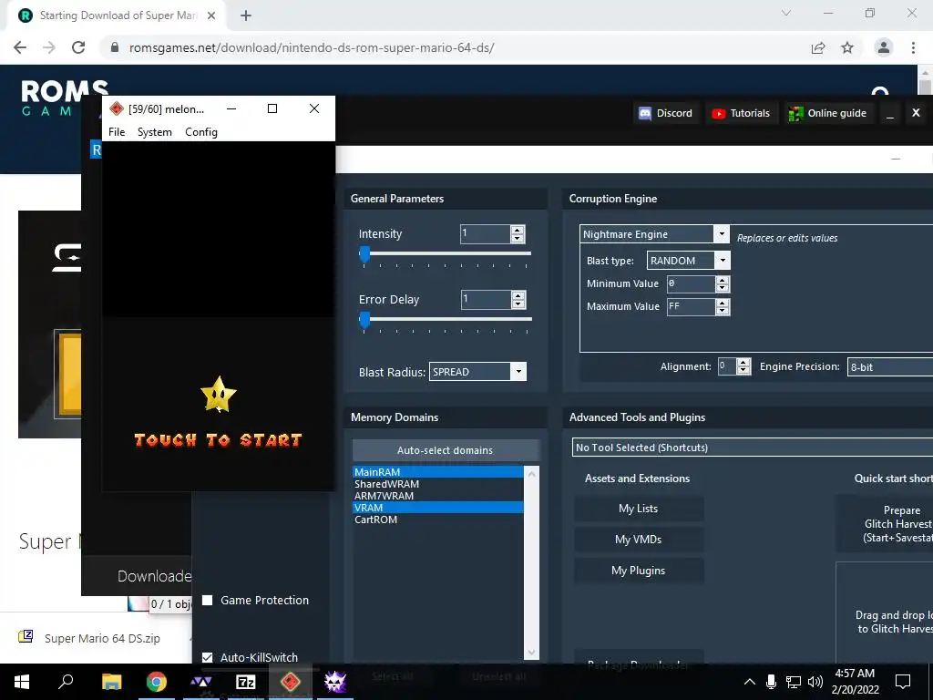Click Chrome address bar URL
933x700 pixels.
(312, 47)
